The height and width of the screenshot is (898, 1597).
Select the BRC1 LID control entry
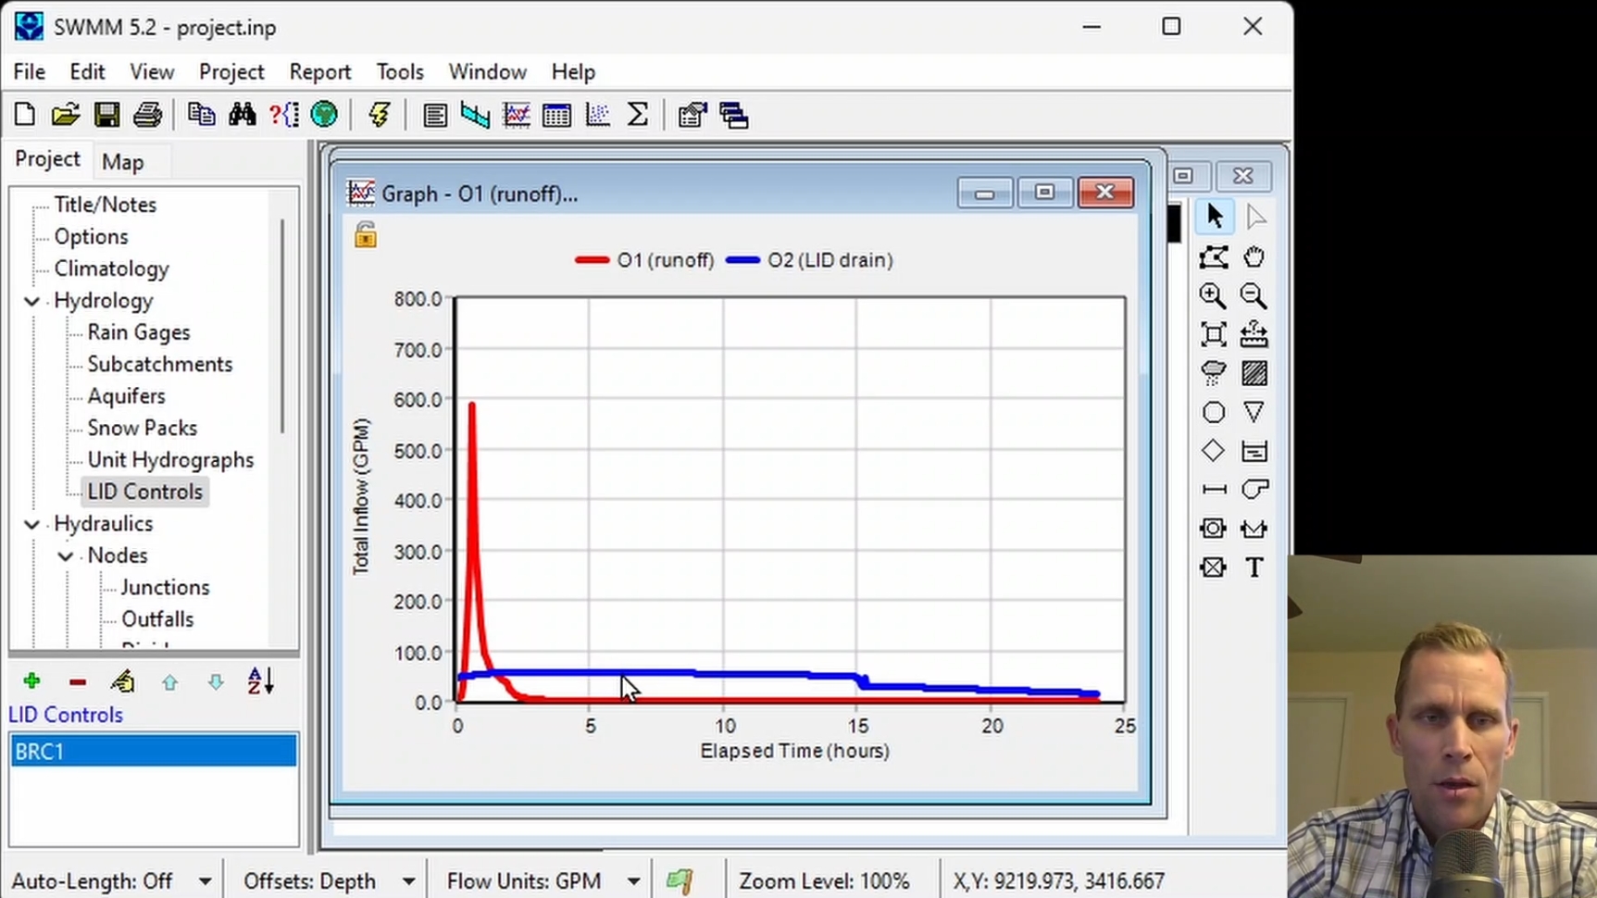coord(154,751)
